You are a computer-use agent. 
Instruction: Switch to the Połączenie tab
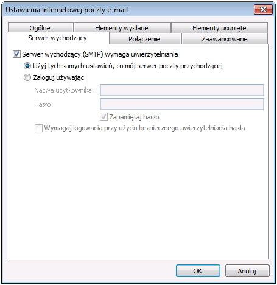click(145, 39)
